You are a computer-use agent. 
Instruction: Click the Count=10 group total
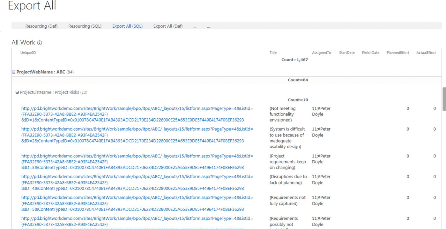tap(298, 100)
